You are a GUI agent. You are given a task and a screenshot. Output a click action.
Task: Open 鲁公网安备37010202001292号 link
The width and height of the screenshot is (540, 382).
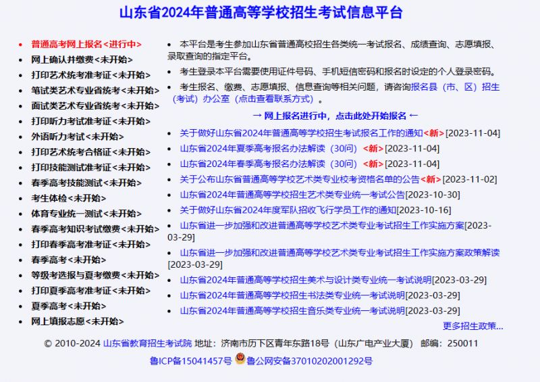click(x=309, y=361)
